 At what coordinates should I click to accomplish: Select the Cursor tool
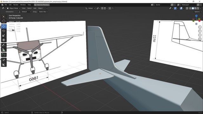[x=4, y=21]
